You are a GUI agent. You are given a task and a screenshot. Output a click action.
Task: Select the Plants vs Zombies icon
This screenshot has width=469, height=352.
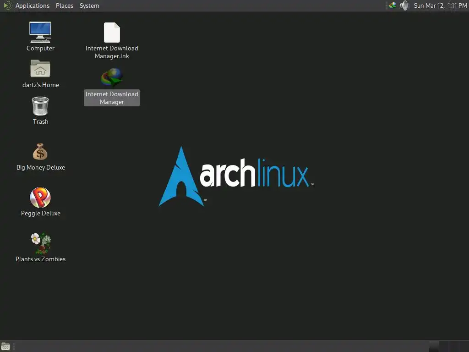coord(41,243)
